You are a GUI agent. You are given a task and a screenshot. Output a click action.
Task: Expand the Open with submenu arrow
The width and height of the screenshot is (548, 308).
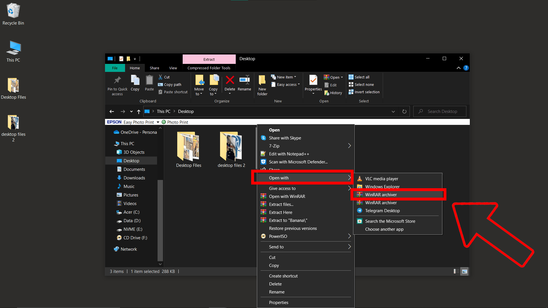(x=349, y=177)
